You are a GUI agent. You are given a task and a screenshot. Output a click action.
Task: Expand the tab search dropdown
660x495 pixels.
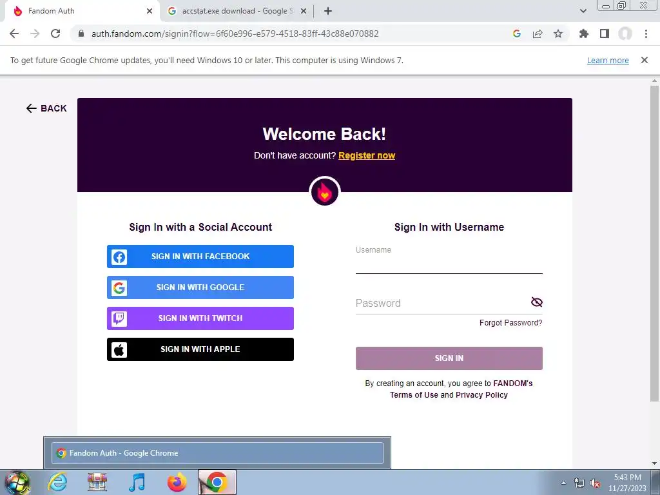[583, 11]
